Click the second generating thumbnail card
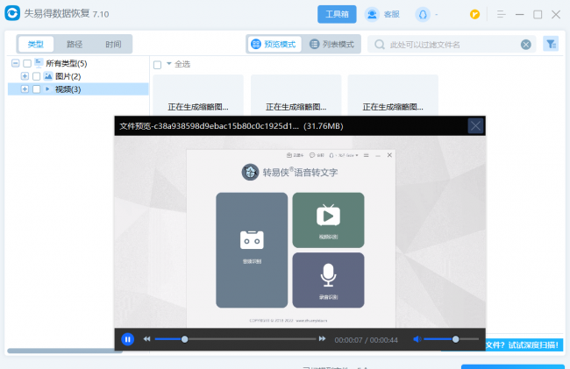Viewport: 570px width, 369px height. tap(296, 96)
